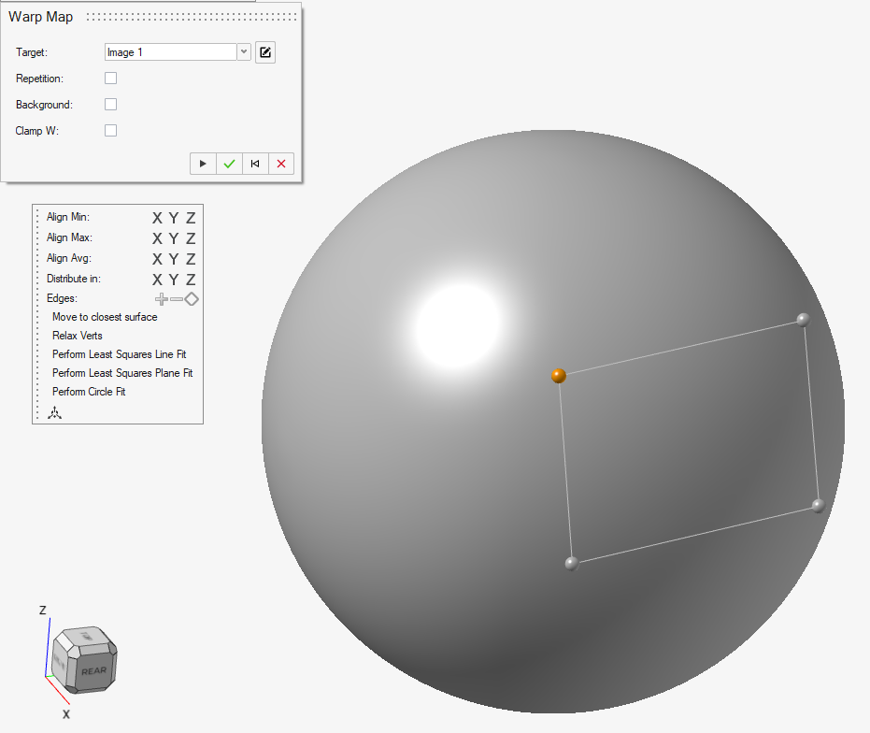The width and height of the screenshot is (870, 733).
Task: Enable the Repetition checkbox
Action: pos(110,79)
